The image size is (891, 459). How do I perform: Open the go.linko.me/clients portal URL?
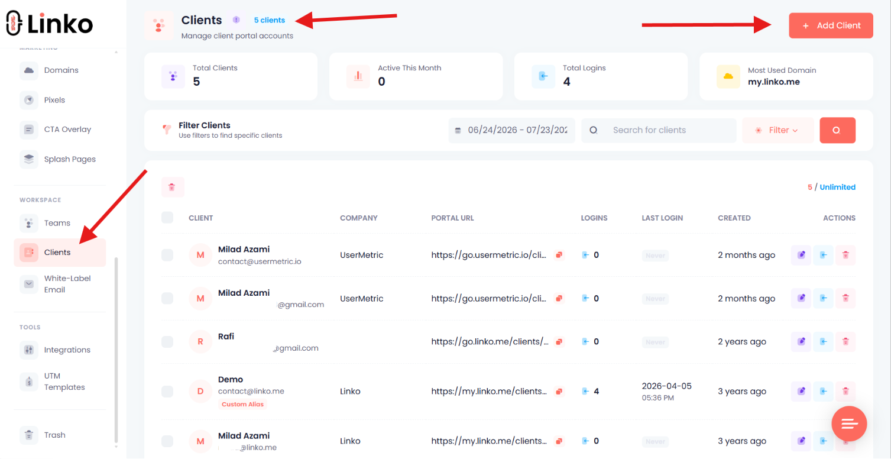point(490,341)
